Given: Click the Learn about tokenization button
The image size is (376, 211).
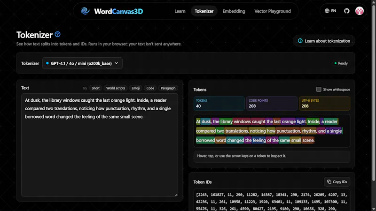Looking at the screenshot, I should [324, 41].
